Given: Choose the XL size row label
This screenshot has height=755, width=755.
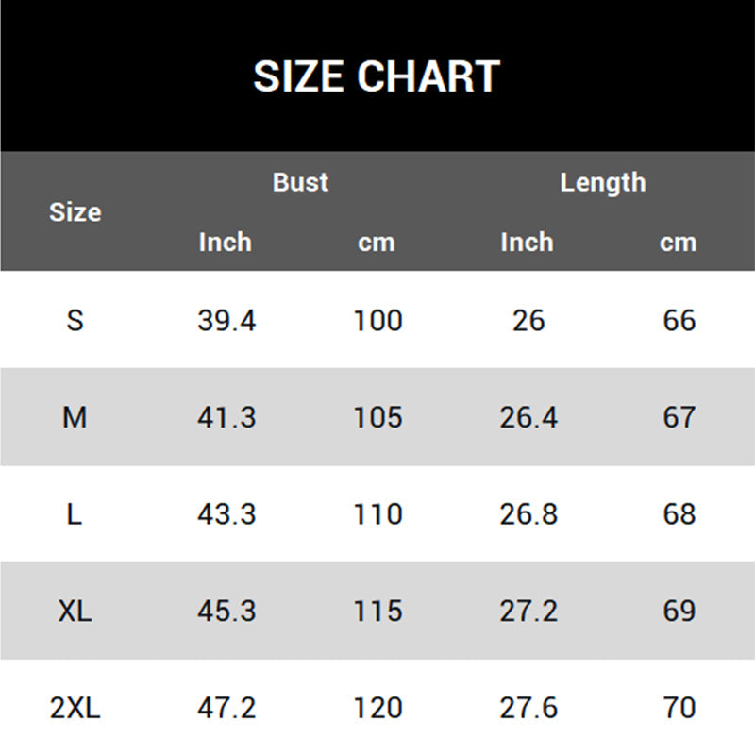Looking at the screenshot, I should point(75,611).
